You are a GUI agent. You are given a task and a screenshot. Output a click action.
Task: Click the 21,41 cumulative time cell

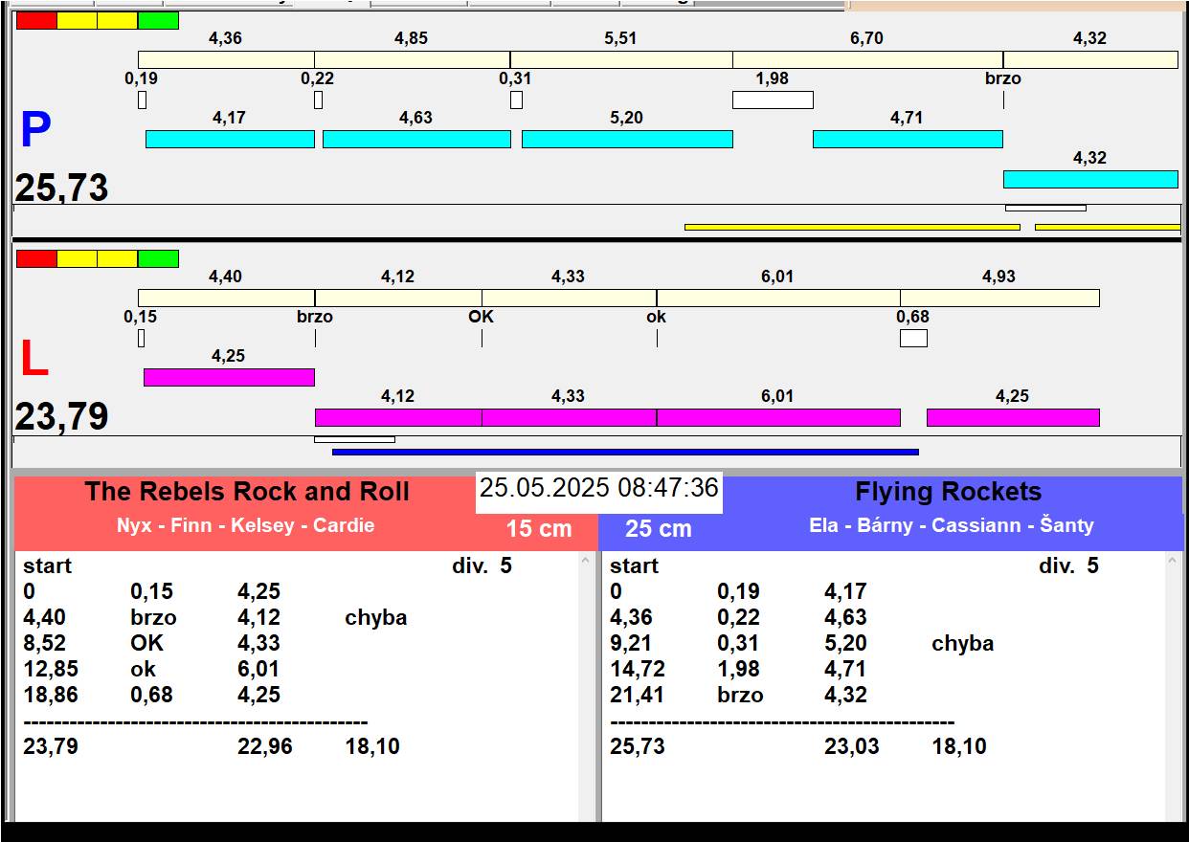638,695
